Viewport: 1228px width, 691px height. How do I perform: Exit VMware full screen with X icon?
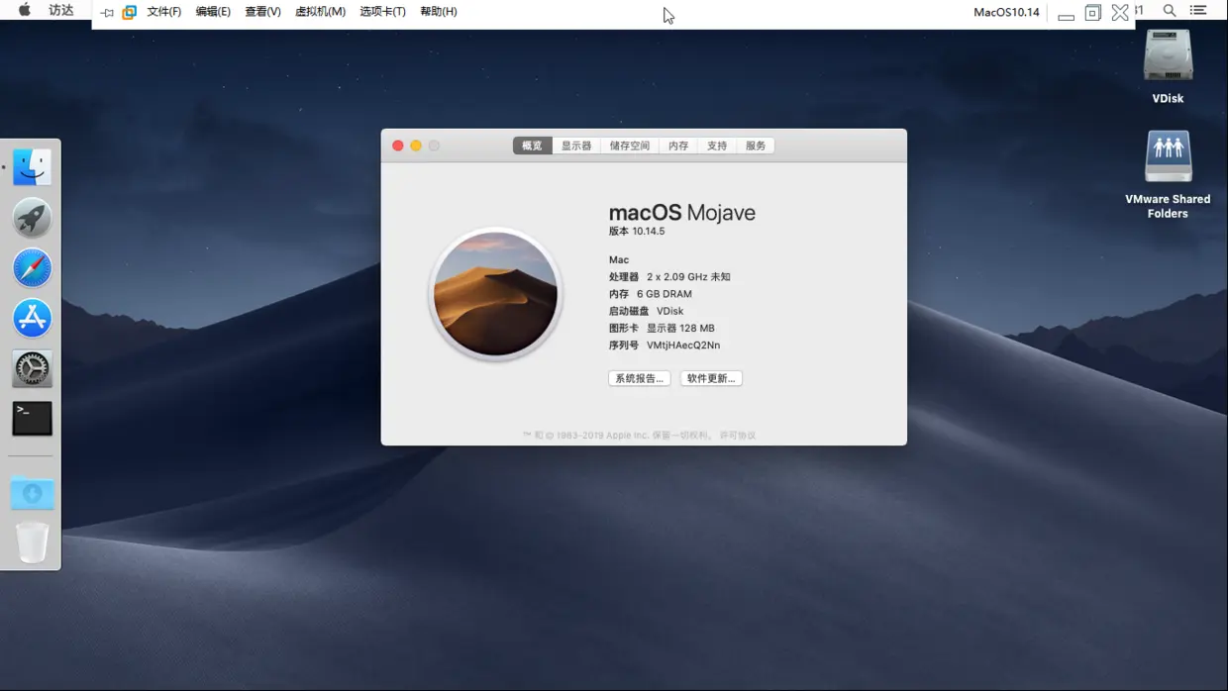[x=1120, y=12]
